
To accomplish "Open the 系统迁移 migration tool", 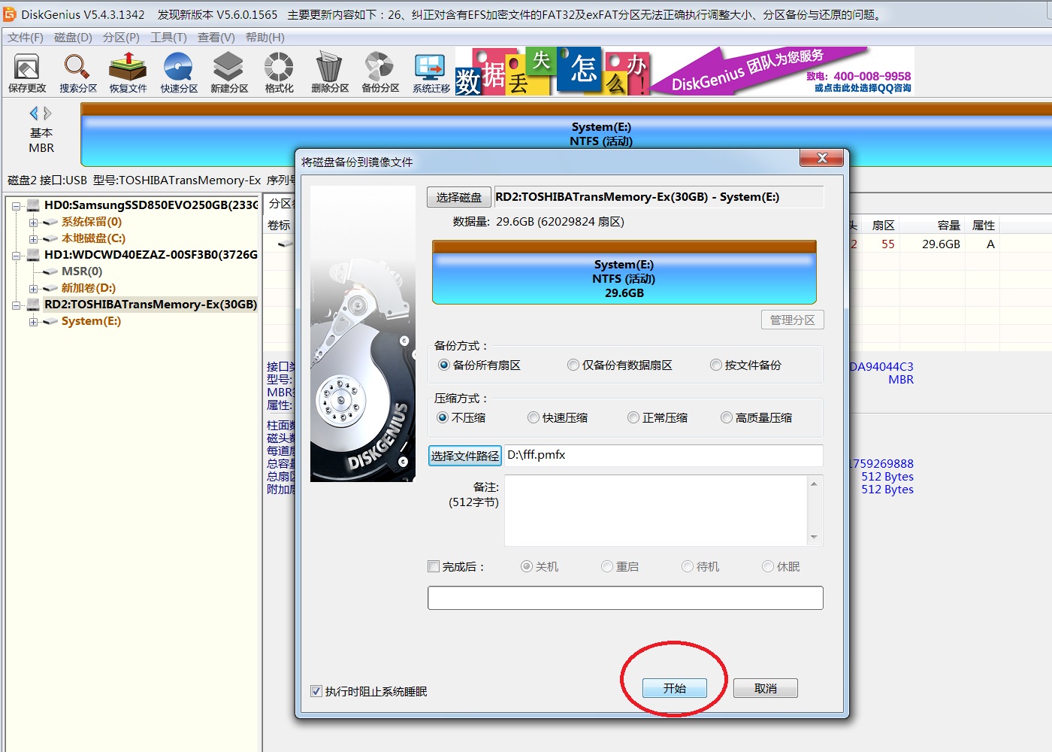I will tap(431, 73).
